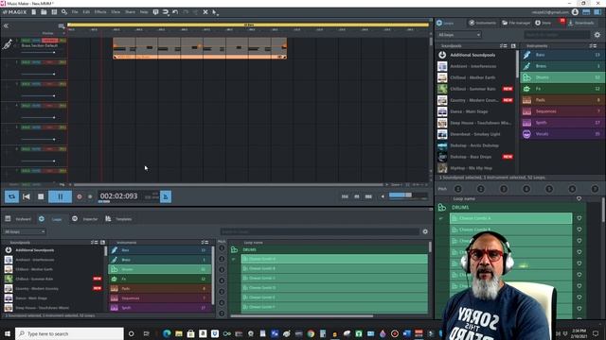This screenshot has width=606, height=340.
Task: Toggle Solo on the Brass Section track
Action: (x=26, y=41)
